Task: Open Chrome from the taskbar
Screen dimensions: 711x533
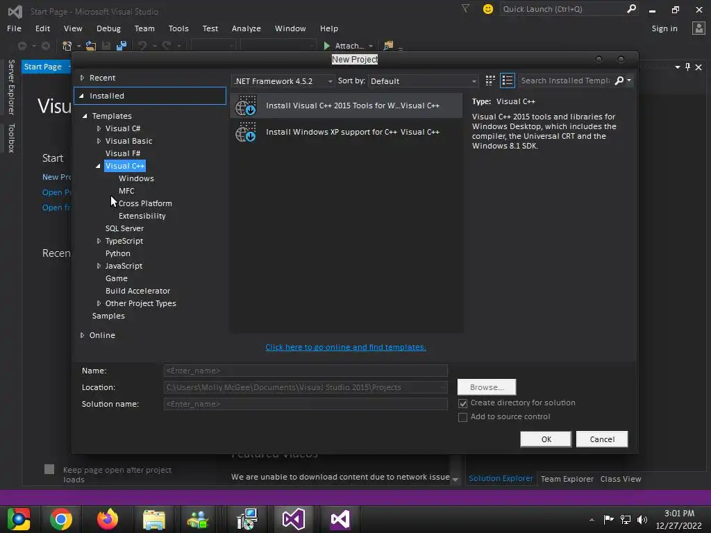Action: coord(61,519)
